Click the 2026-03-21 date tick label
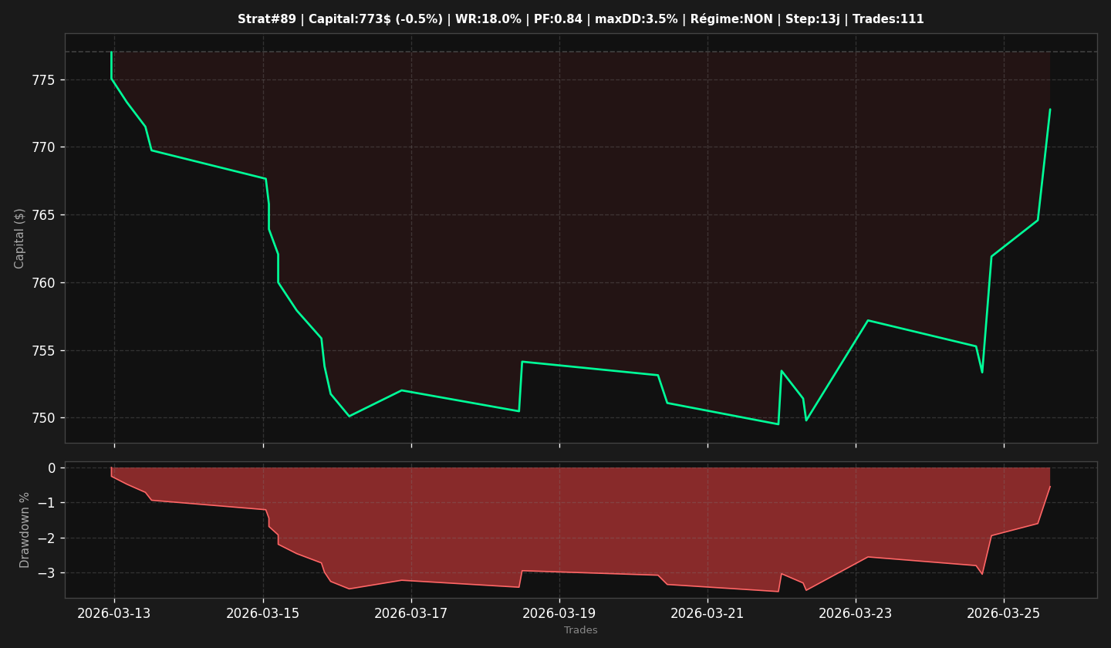The width and height of the screenshot is (1111, 648). point(707,614)
